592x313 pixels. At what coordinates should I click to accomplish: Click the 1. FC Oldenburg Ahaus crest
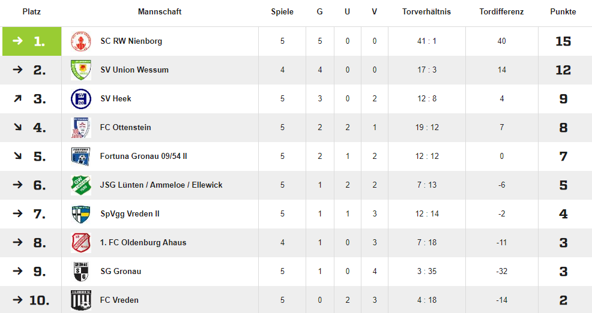81,242
